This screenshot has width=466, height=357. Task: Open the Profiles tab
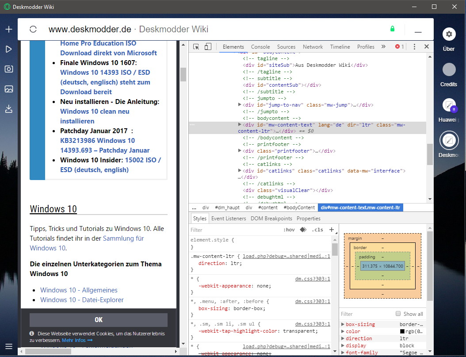pos(366,46)
